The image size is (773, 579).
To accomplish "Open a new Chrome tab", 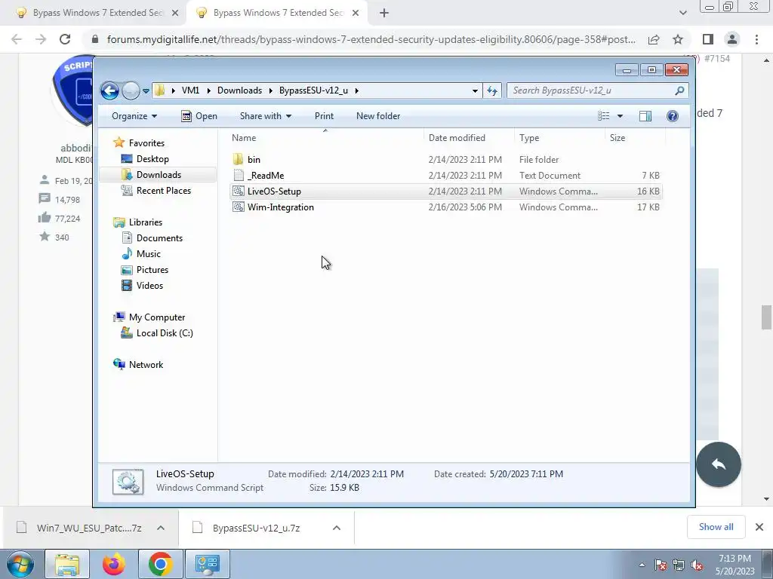I will tap(384, 14).
